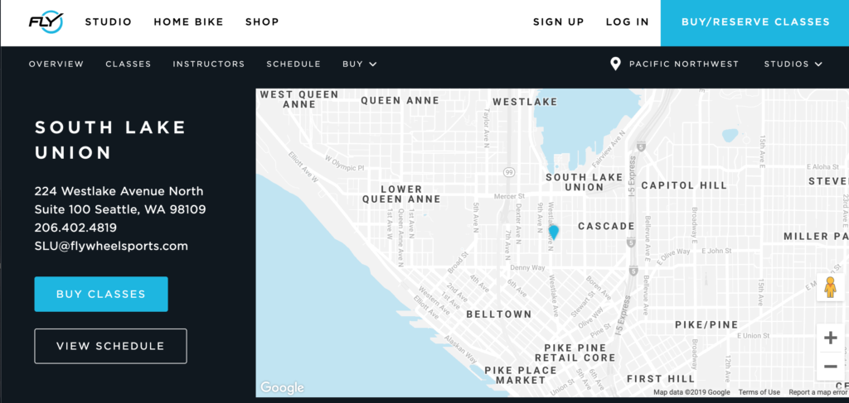Click the Suite 100 Seattle, WA 98109 line

point(120,209)
